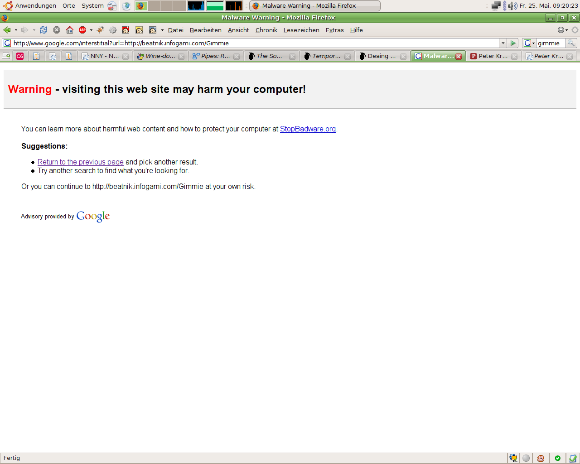Open the search engine selector dropdown
Image resolution: width=580 pixels, height=464 pixels.
pyautogui.click(x=529, y=43)
